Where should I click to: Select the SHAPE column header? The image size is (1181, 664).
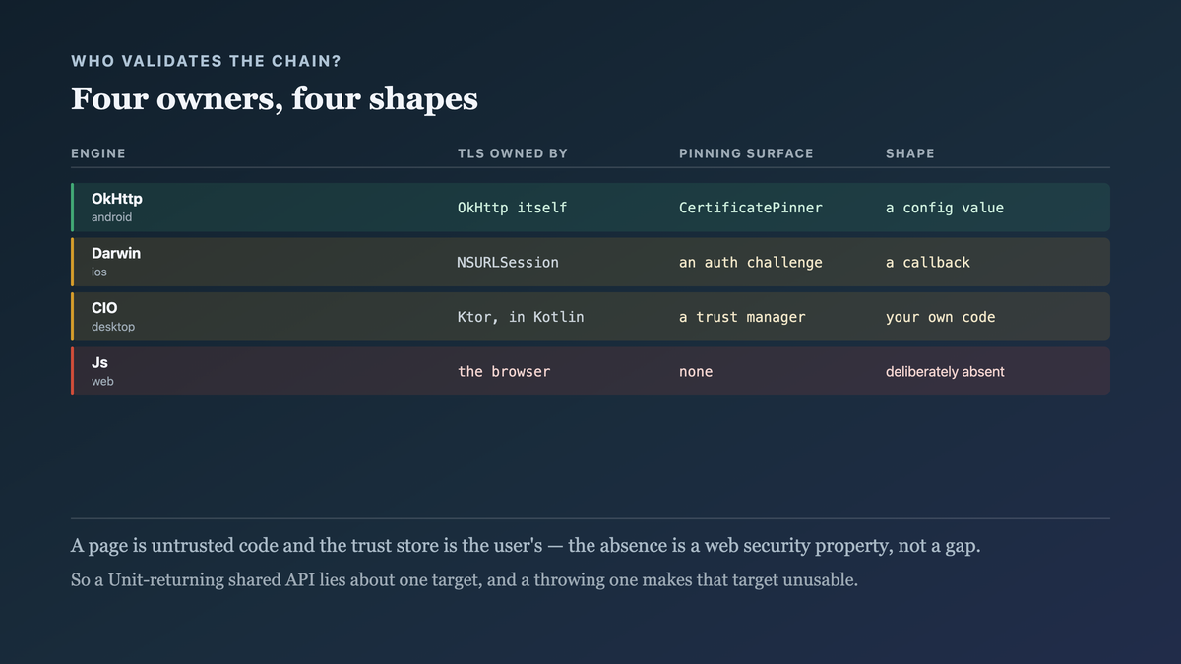pos(910,153)
